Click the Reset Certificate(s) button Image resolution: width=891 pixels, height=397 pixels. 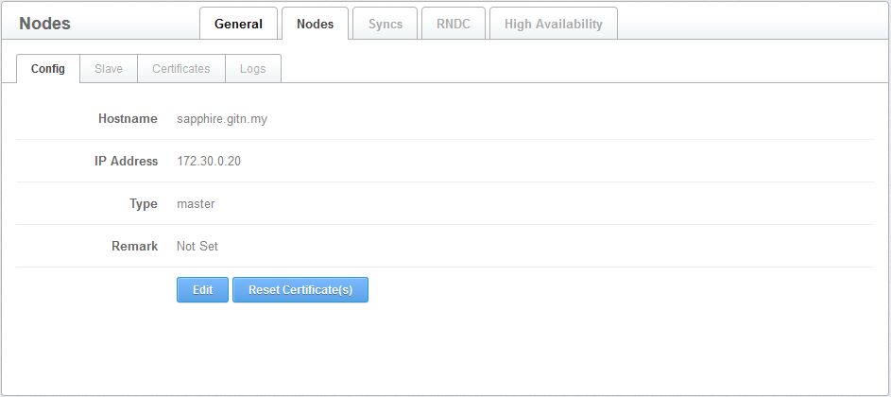tap(300, 290)
